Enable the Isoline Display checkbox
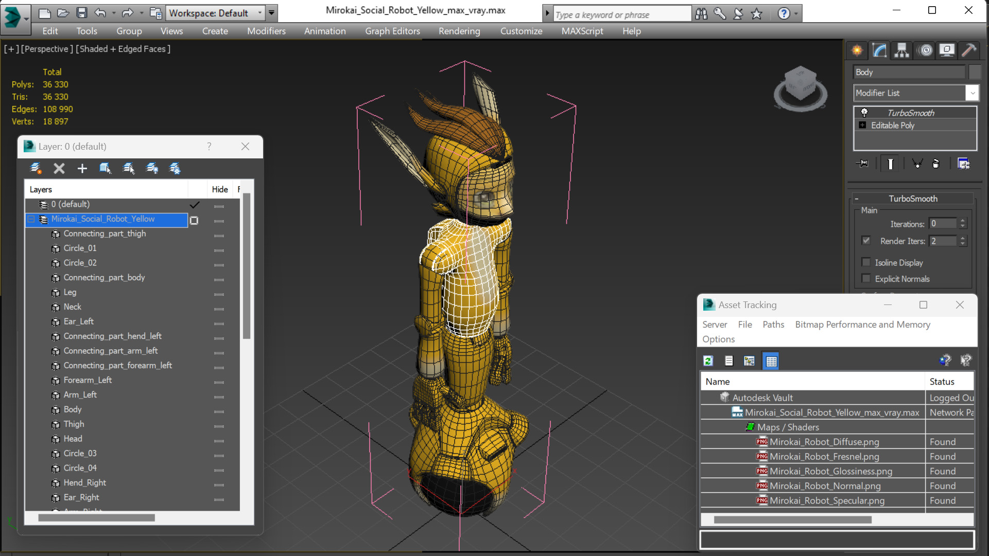989x556 pixels. (x=866, y=262)
